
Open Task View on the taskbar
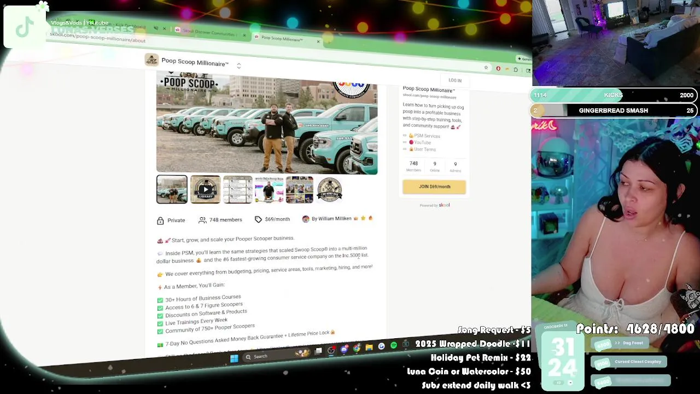[318, 351]
